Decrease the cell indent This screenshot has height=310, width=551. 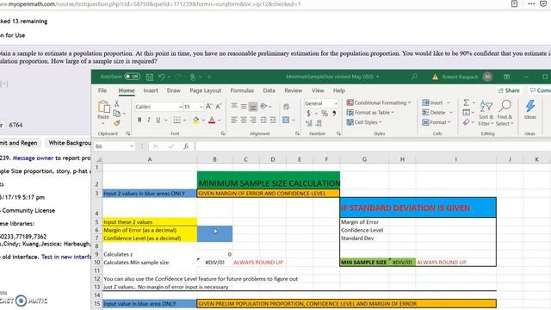tap(263, 121)
